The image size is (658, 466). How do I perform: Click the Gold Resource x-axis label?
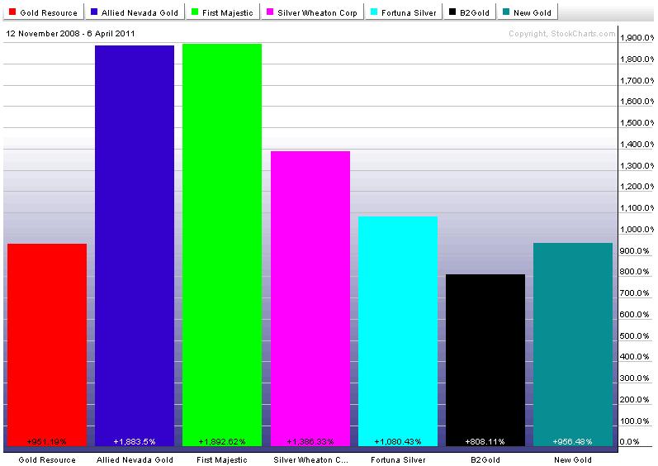47,459
